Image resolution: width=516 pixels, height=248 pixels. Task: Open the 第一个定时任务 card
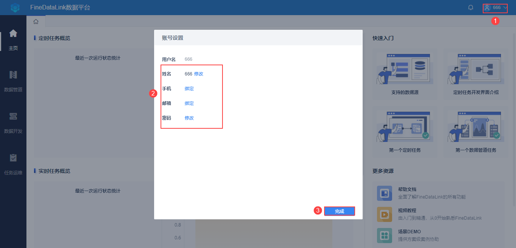tap(405, 132)
